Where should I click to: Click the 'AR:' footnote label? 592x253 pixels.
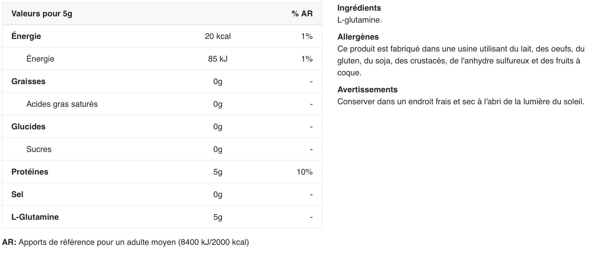(x=9, y=242)
